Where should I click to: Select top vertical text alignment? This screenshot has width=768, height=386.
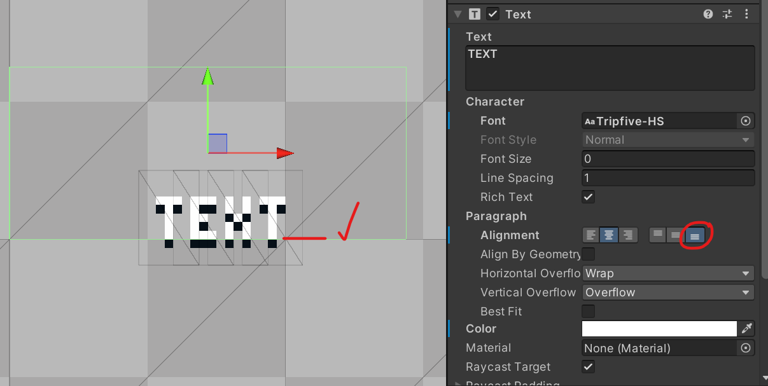(x=657, y=235)
